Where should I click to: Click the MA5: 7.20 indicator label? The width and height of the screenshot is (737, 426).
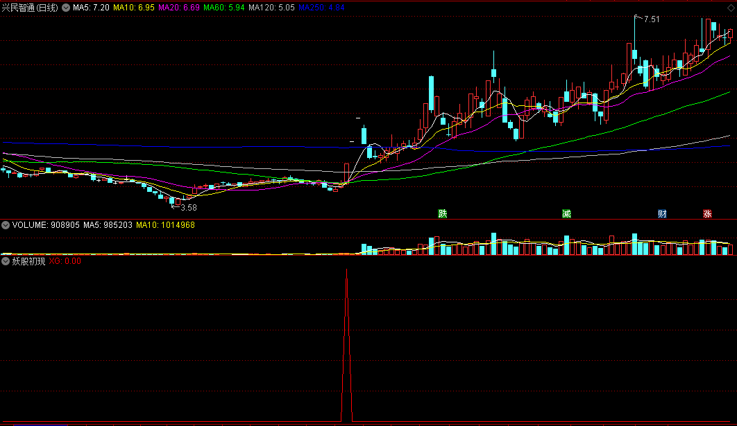click(x=91, y=8)
